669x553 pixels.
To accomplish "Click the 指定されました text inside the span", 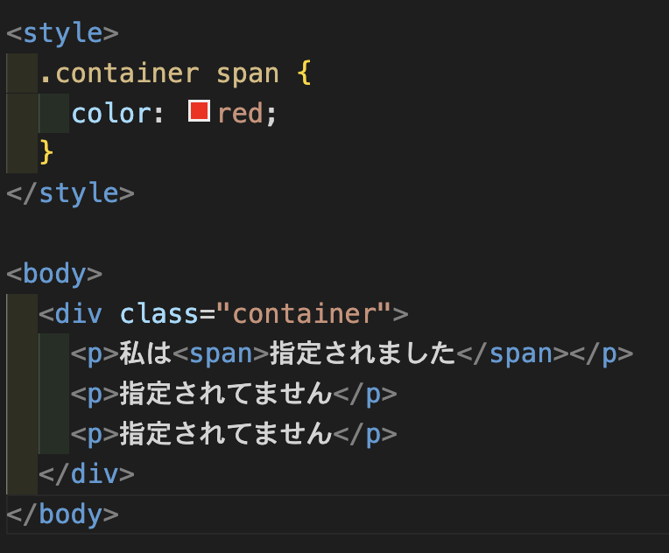I will (363, 353).
